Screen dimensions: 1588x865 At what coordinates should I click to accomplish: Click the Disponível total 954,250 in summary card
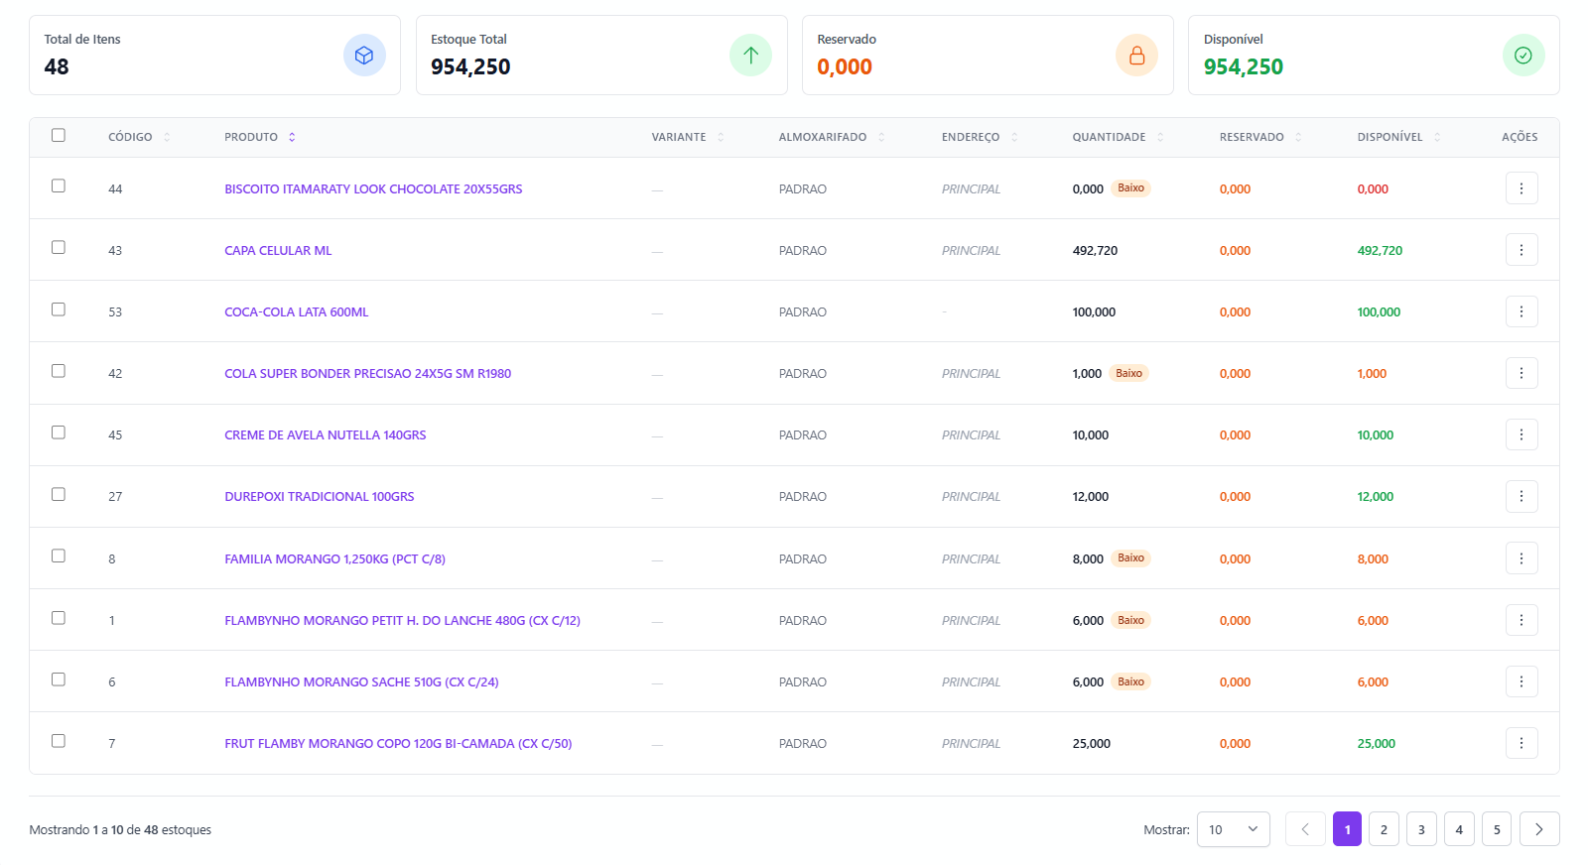coord(1244,66)
